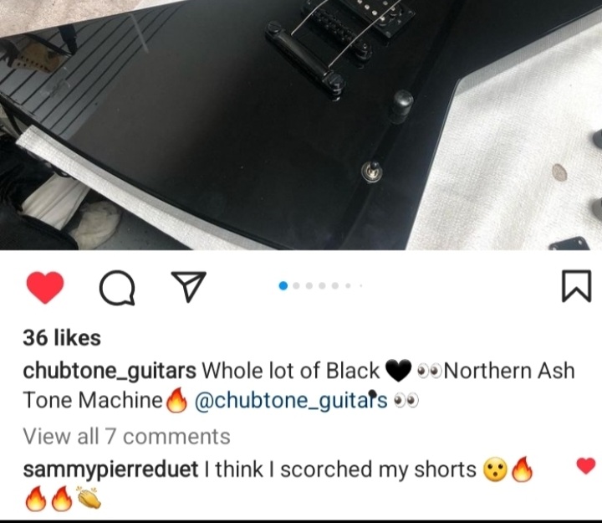Viewport: 602px width, 523px height.
Task: Open chubtone_guitars profile from caption username
Action: [110, 371]
